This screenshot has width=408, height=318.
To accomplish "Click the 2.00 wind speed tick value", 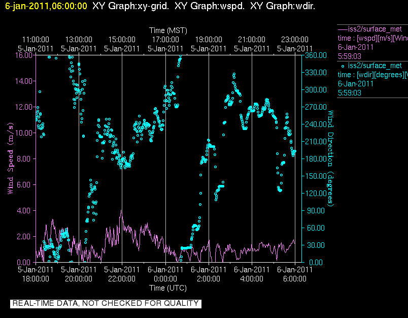I will (x=25, y=237).
